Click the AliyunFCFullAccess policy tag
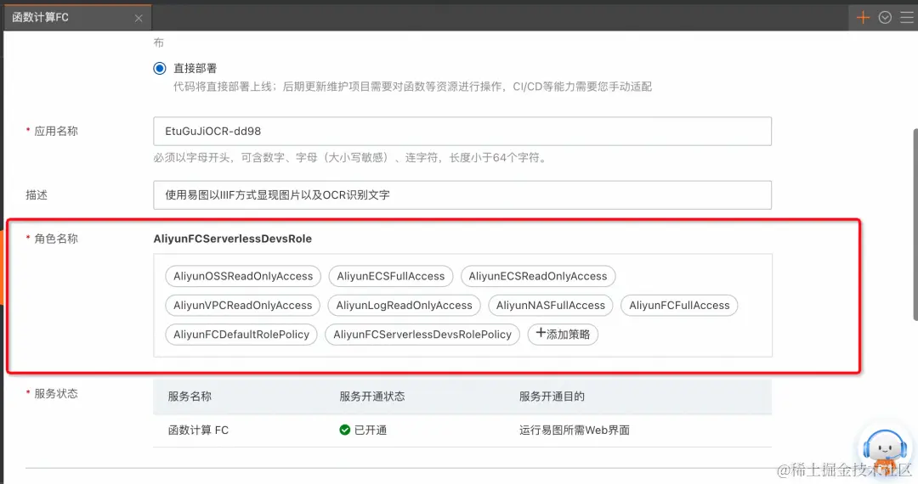The width and height of the screenshot is (918, 484). click(x=679, y=305)
